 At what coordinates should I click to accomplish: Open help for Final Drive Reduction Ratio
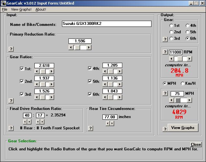(x=11, y=128)
